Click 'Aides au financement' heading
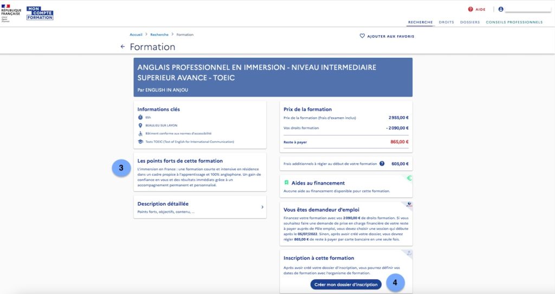Image resolution: width=555 pixels, height=294 pixels. click(318, 183)
